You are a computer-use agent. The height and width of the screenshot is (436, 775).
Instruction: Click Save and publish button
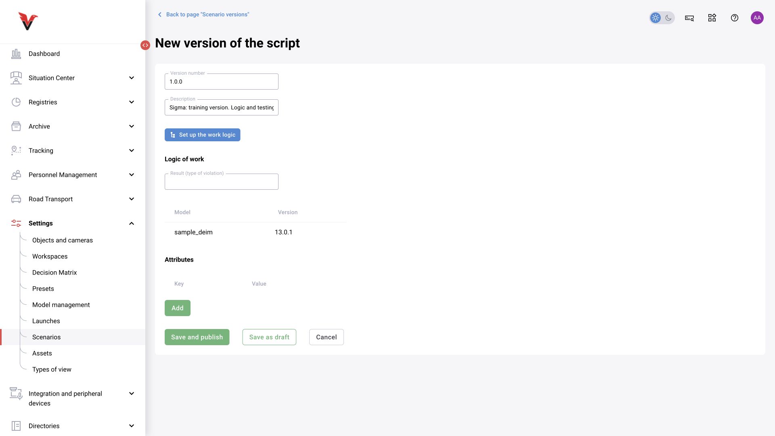coord(197,337)
